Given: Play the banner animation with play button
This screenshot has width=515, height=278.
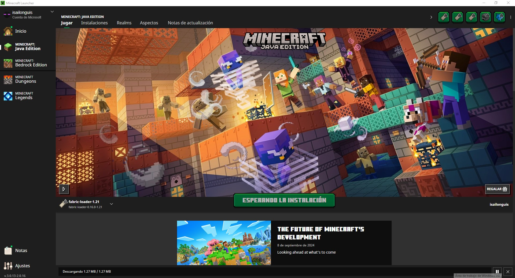Looking at the screenshot, I should [x=64, y=189].
